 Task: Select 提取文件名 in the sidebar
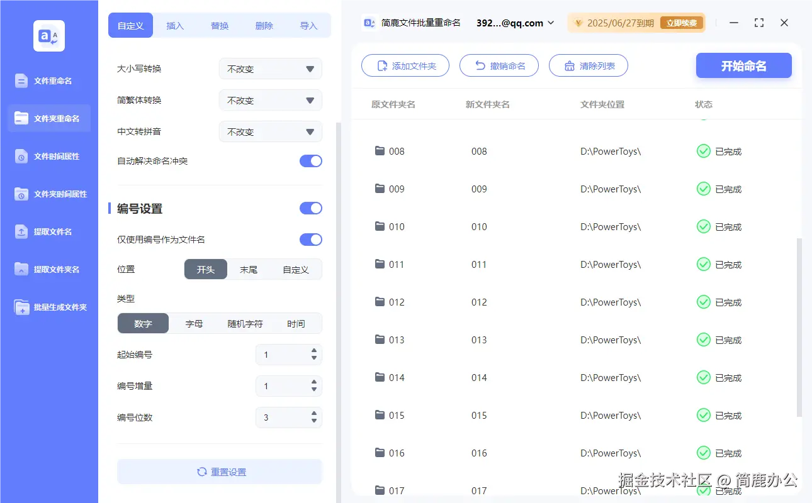48,231
